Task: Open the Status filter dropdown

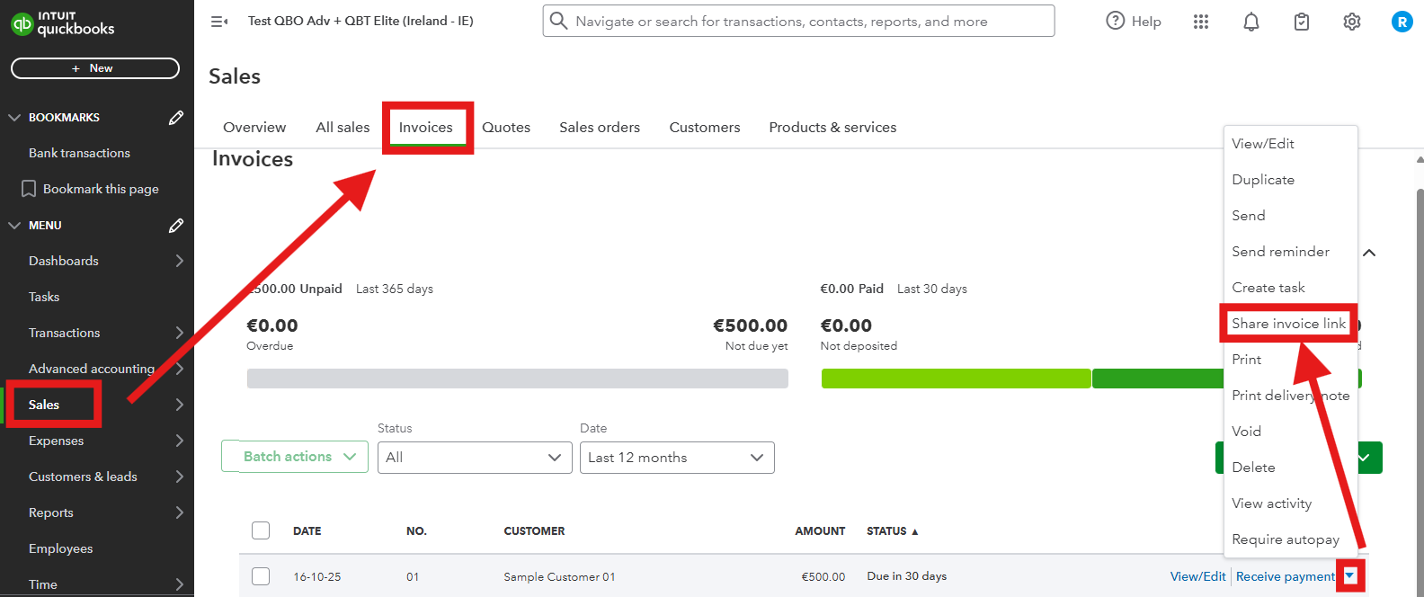Action: pyautogui.click(x=475, y=458)
